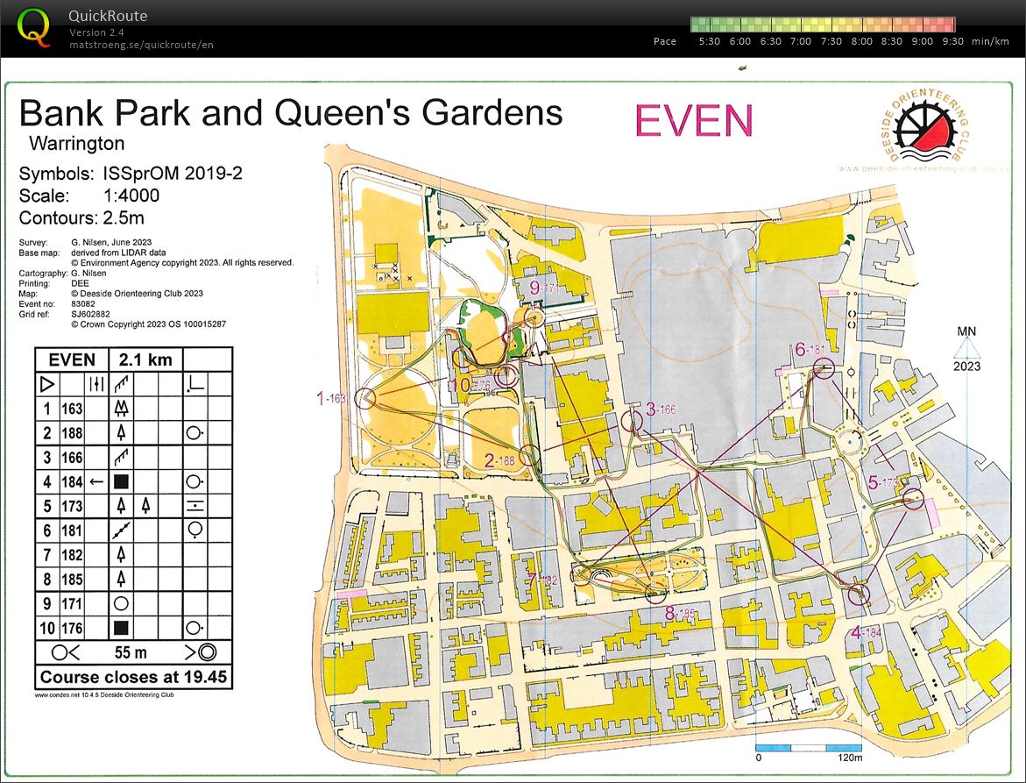Click the single tree symbol in row 188
The width and height of the screenshot is (1026, 783).
pos(121,433)
